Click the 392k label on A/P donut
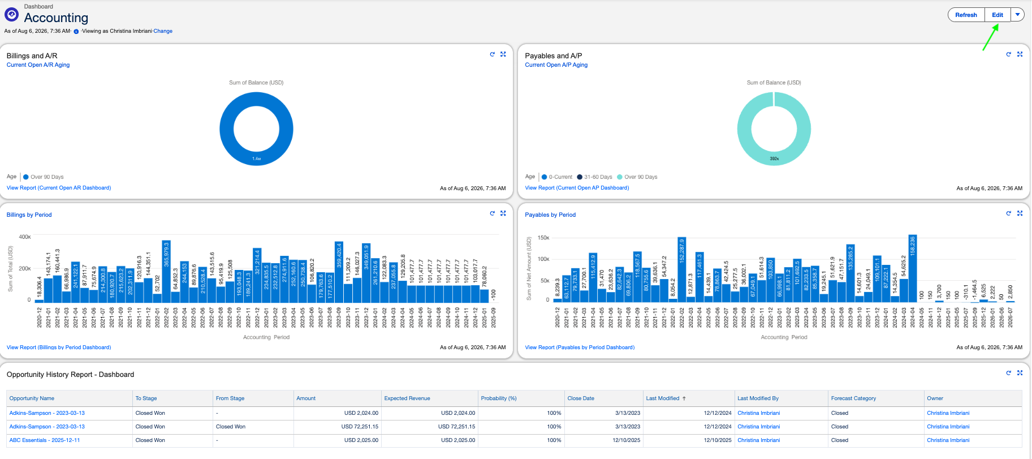Image resolution: width=1032 pixels, height=459 pixels. click(774, 159)
